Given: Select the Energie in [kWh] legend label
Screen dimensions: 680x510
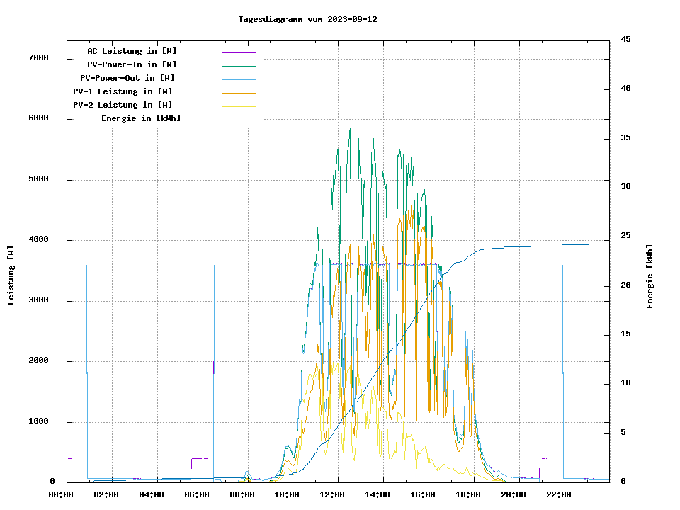Looking at the screenshot, I should pos(141,118).
